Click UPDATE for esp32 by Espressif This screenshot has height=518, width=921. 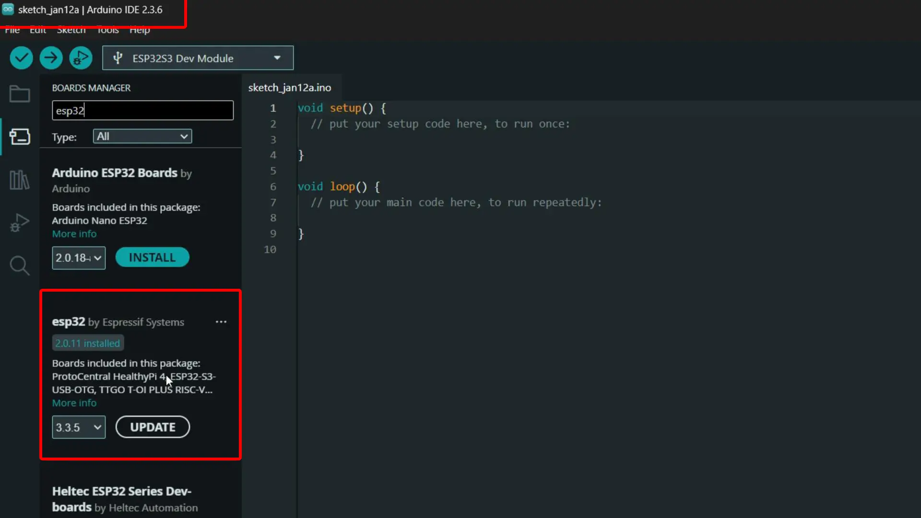click(x=153, y=427)
